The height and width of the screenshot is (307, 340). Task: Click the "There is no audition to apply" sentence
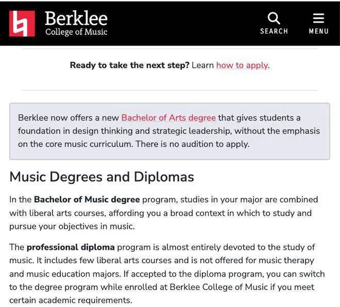[193, 144]
